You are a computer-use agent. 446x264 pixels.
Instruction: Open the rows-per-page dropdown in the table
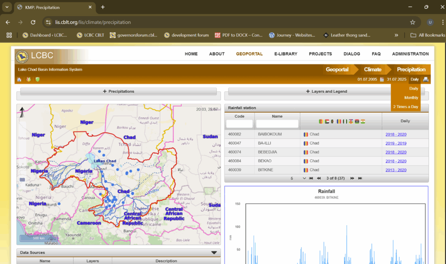304,178
